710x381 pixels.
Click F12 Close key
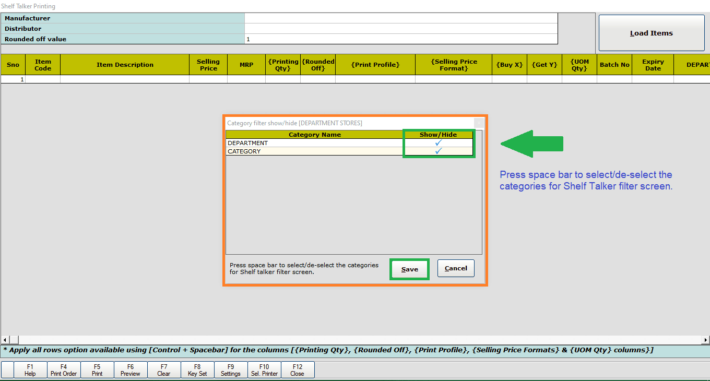click(298, 370)
